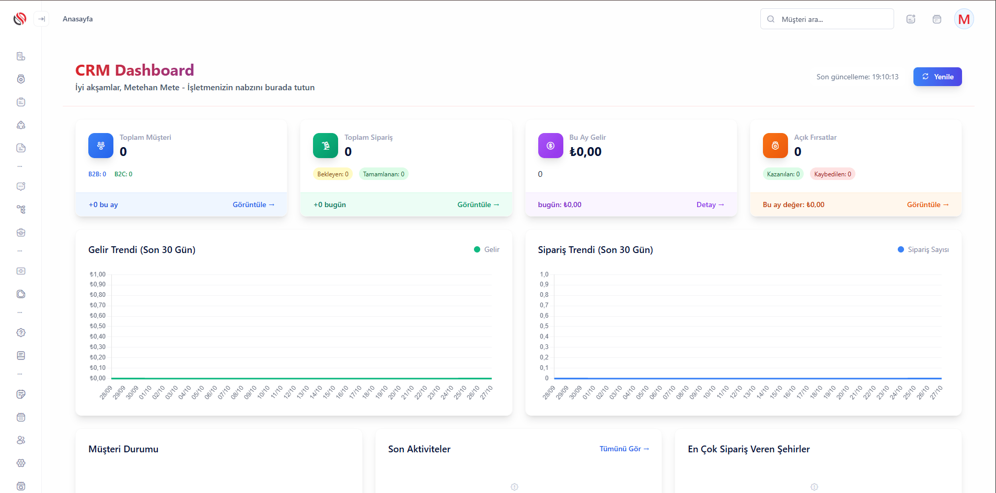Open the M user avatar menu
996x493 pixels.
pyautogui.click(x=964, y=19)
